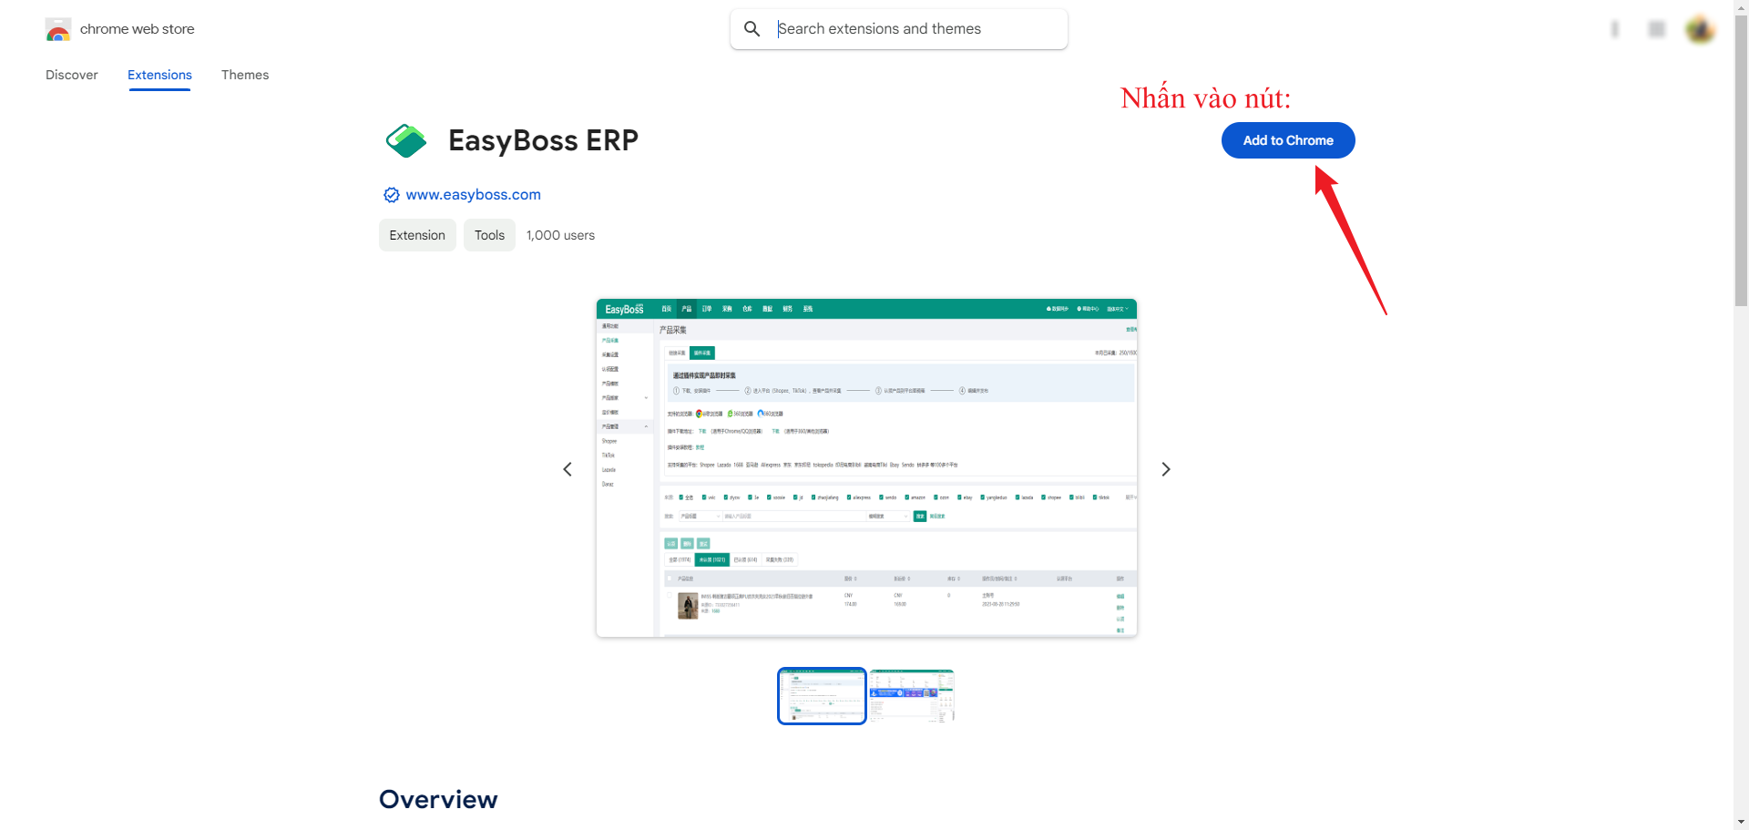Viewport: 1749px width, 830px height.
Task: Click the chrome web store title text
Action: coord(138,29)
